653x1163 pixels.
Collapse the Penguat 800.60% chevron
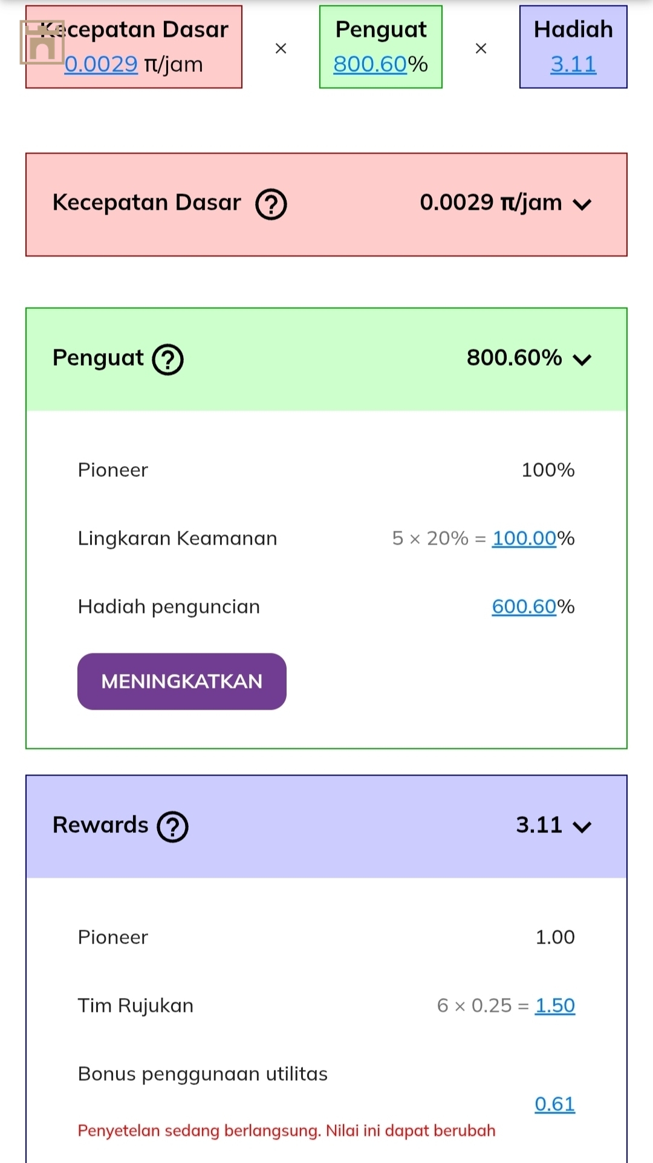click(x=582, y=360)
